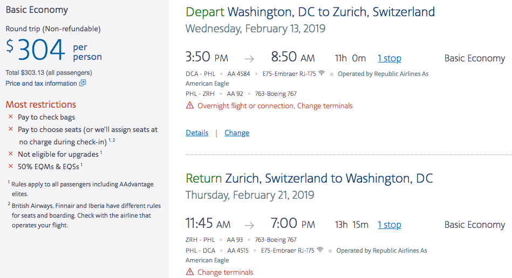Click the Most restrictions heading

coord(41,105)
